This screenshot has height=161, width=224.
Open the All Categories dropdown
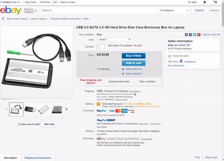174,10
